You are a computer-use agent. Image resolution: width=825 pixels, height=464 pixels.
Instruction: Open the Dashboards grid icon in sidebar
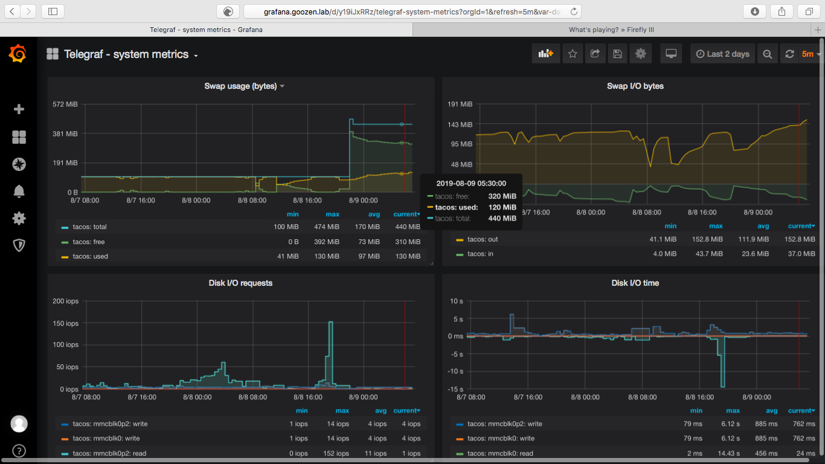(x=19, y=137)
